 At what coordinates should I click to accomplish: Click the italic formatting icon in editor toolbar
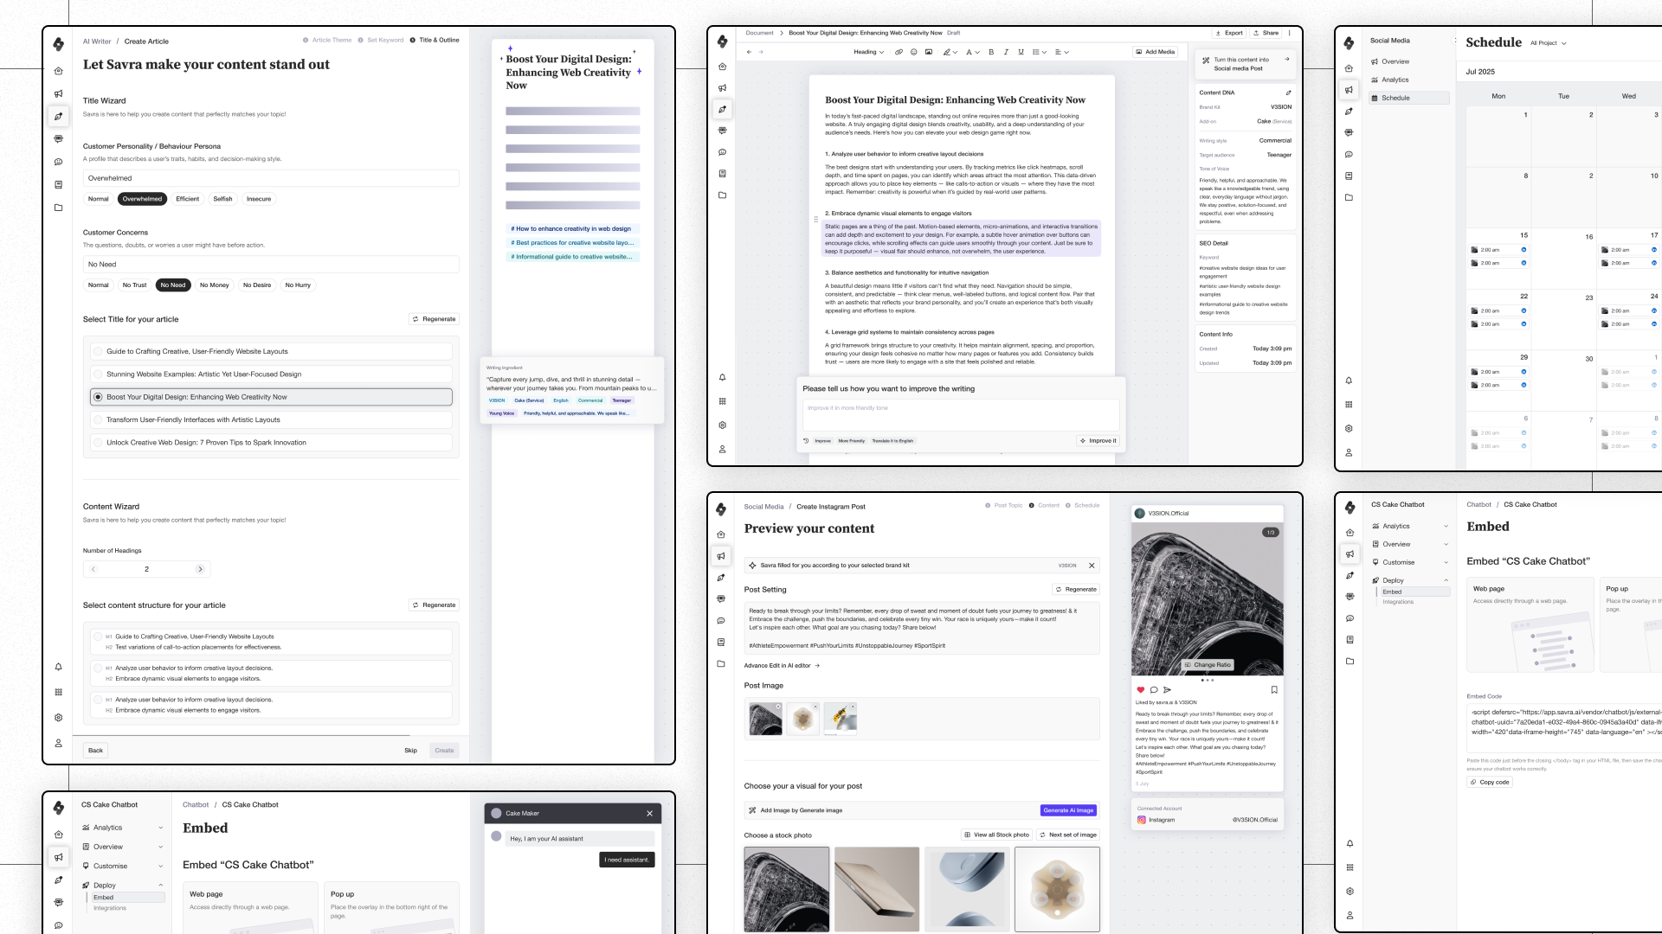tap(1006, 52)
